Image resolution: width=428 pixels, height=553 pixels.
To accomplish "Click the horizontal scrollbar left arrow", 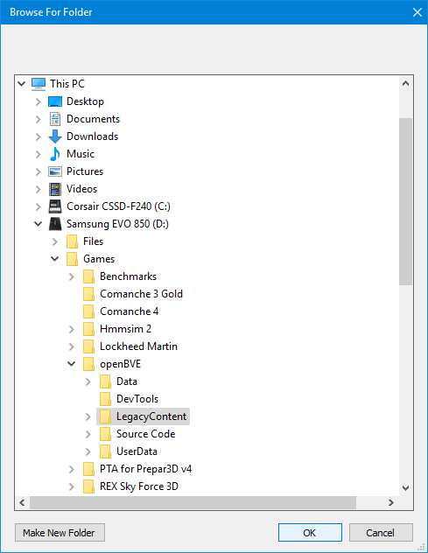I will click(x=22, y=502).
